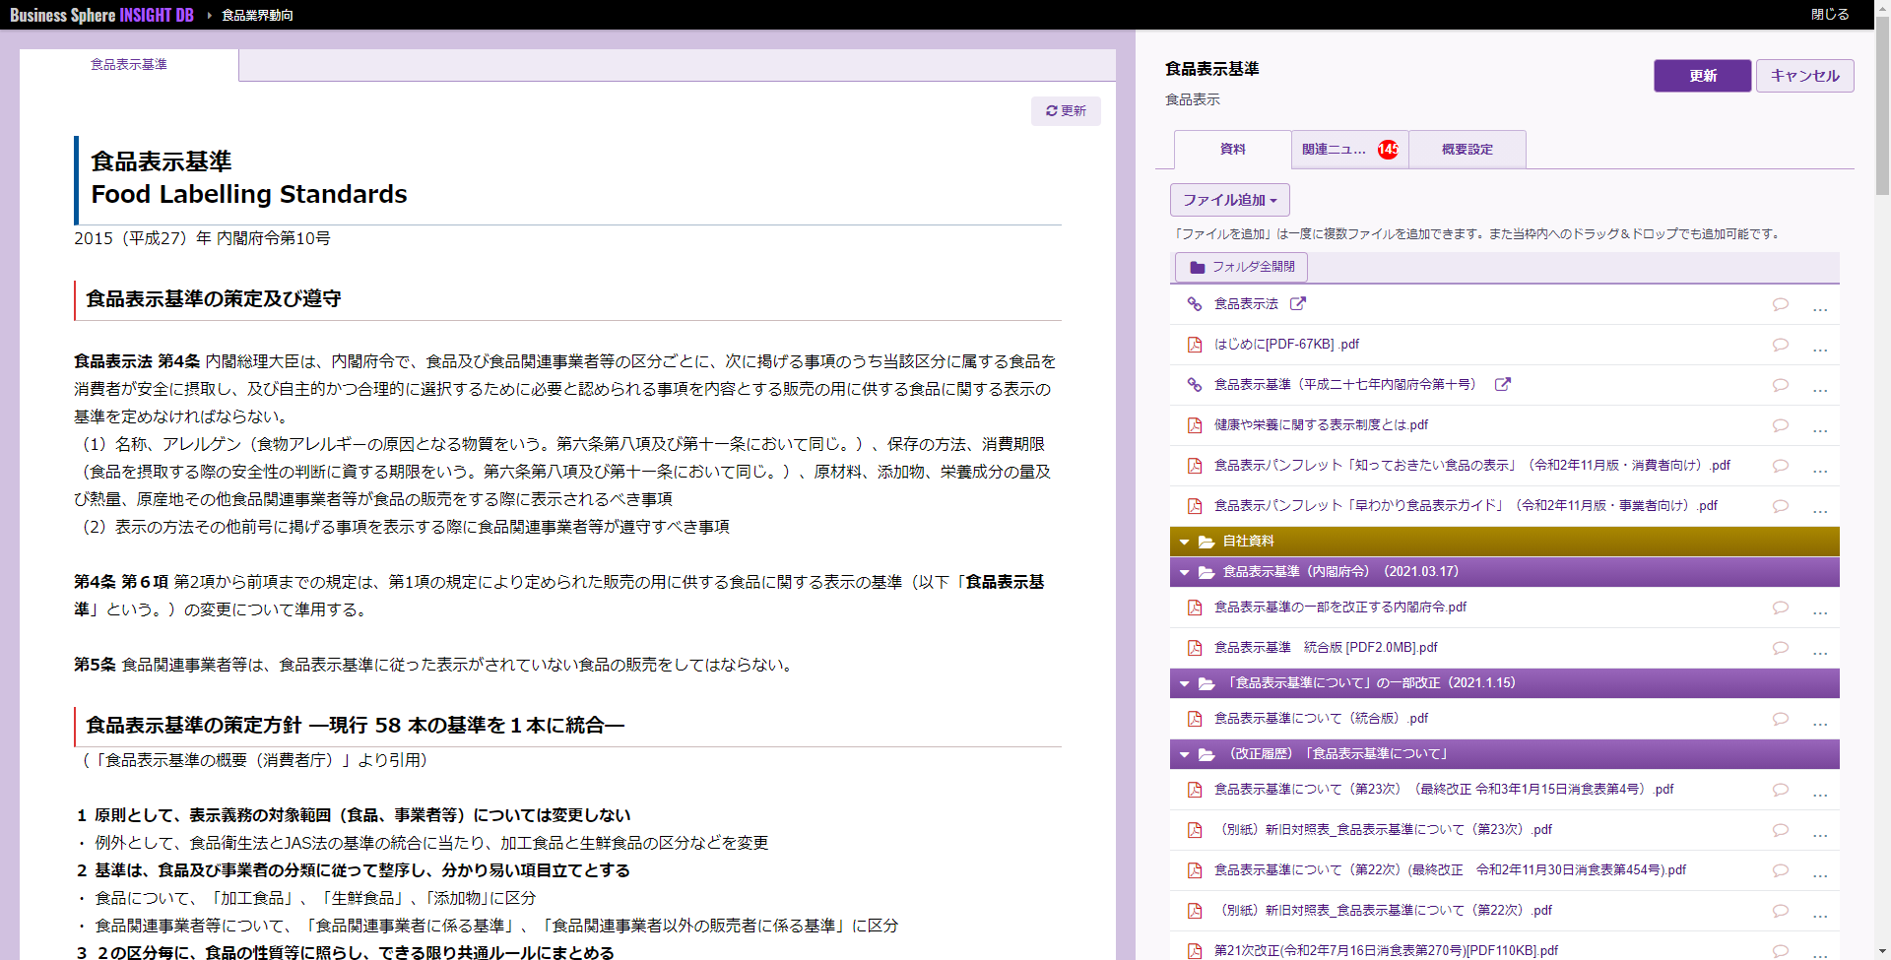Click comment bubble icon for はじめに PDF row
Screen dimensions: 1891x960
[1780, 345]
